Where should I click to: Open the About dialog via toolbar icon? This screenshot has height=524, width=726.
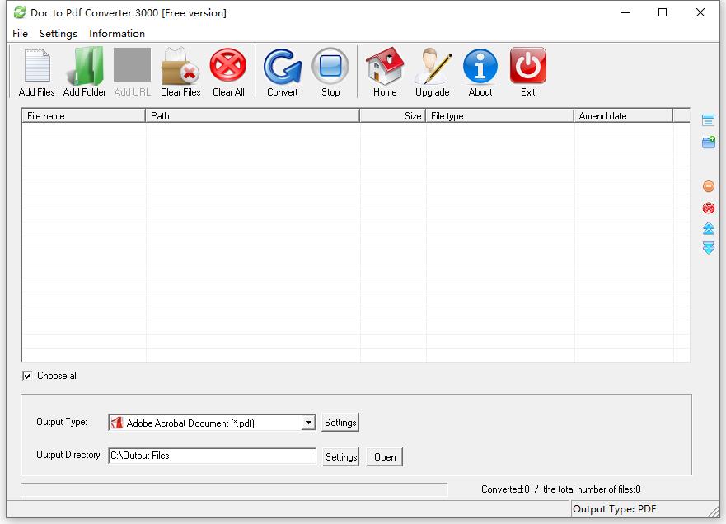point(480,71)
